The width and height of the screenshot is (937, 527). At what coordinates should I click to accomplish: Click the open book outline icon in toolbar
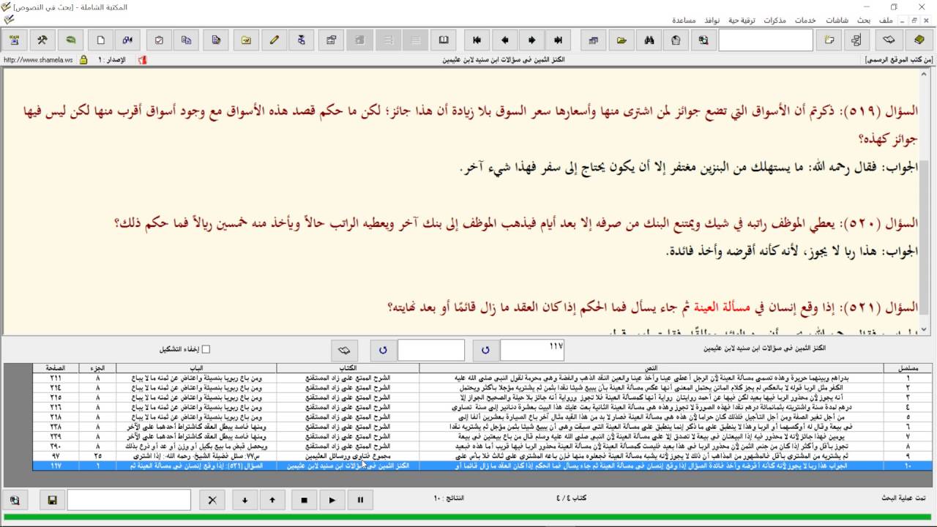pyautogui.click(x=888, y=40)
